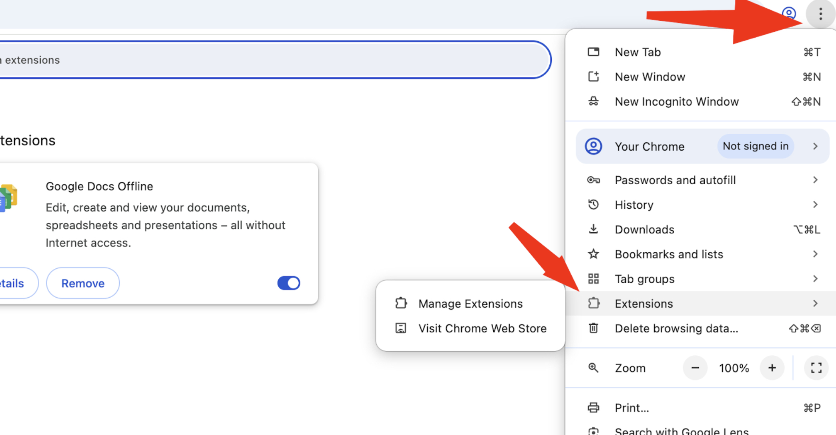The height and width of the screenshot is (435, 836).
Task: Increase zoom with the plus button
Action: coord(772,368)
